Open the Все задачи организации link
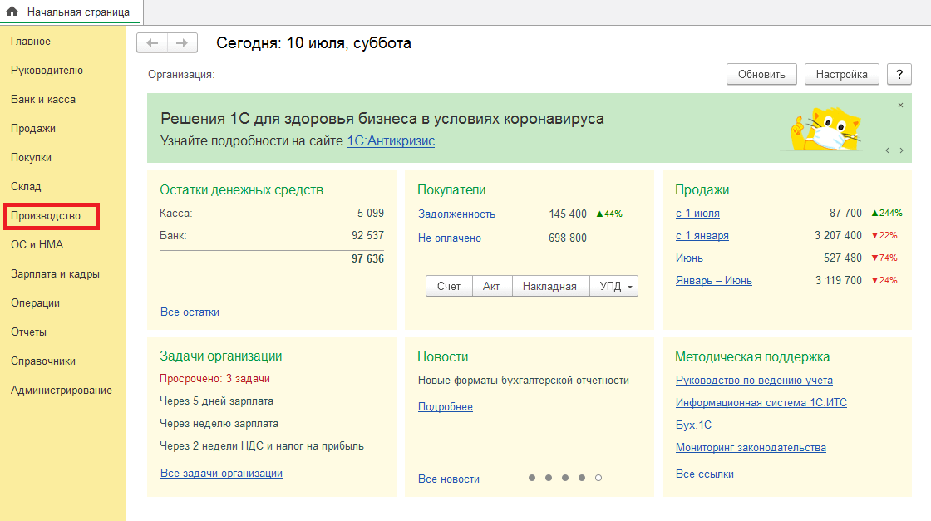931x521 pixels. 221,474
